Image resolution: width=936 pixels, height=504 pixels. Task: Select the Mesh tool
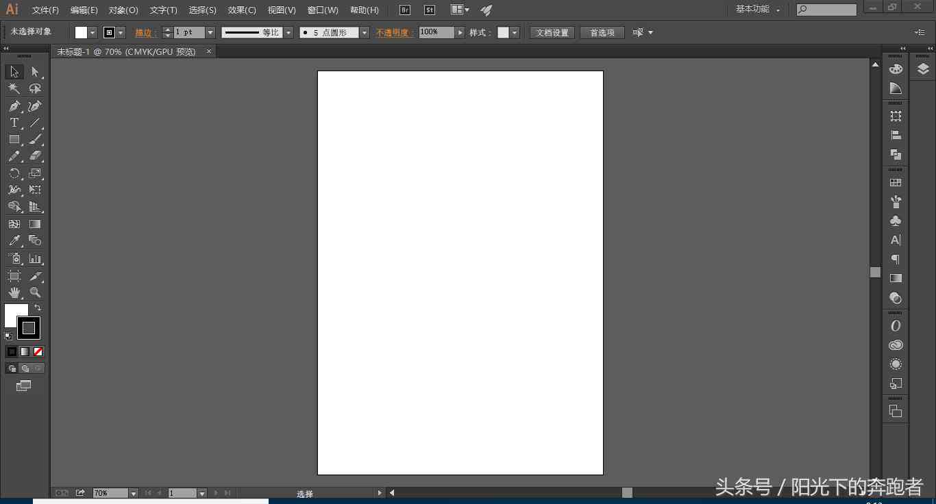(x=14, y=224)
